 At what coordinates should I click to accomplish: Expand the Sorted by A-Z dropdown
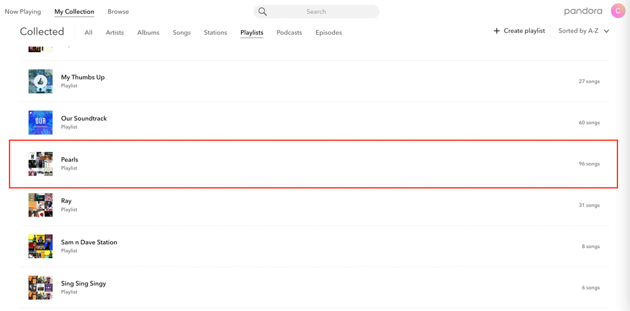click(583, 31)
